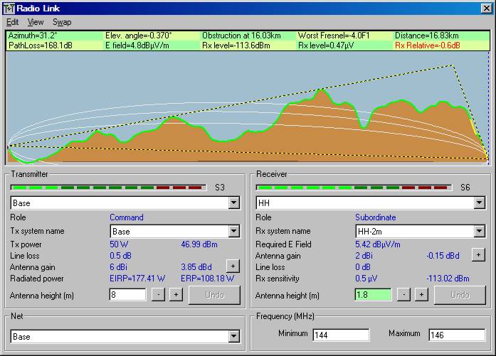The height and width of the screenshot is (356, 496).
Task: Click the Distance=16.83km readout
Action: tap(427, 36)
